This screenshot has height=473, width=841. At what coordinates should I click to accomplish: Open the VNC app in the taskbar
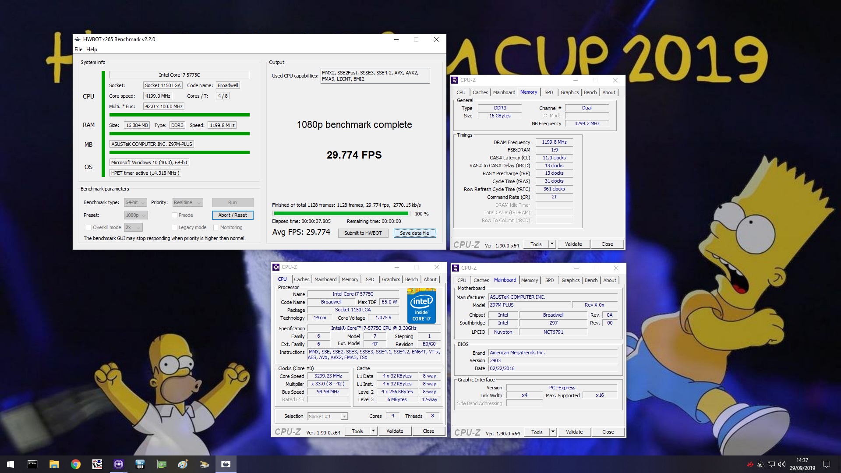pos(97,464)
